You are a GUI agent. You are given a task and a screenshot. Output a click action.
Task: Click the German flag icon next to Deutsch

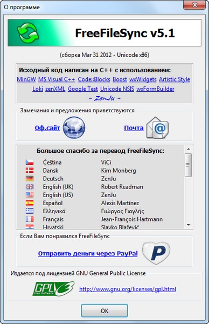point(30,178)
